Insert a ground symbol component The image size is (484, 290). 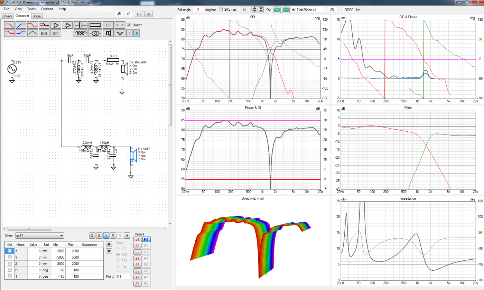(x=120, y=33)
